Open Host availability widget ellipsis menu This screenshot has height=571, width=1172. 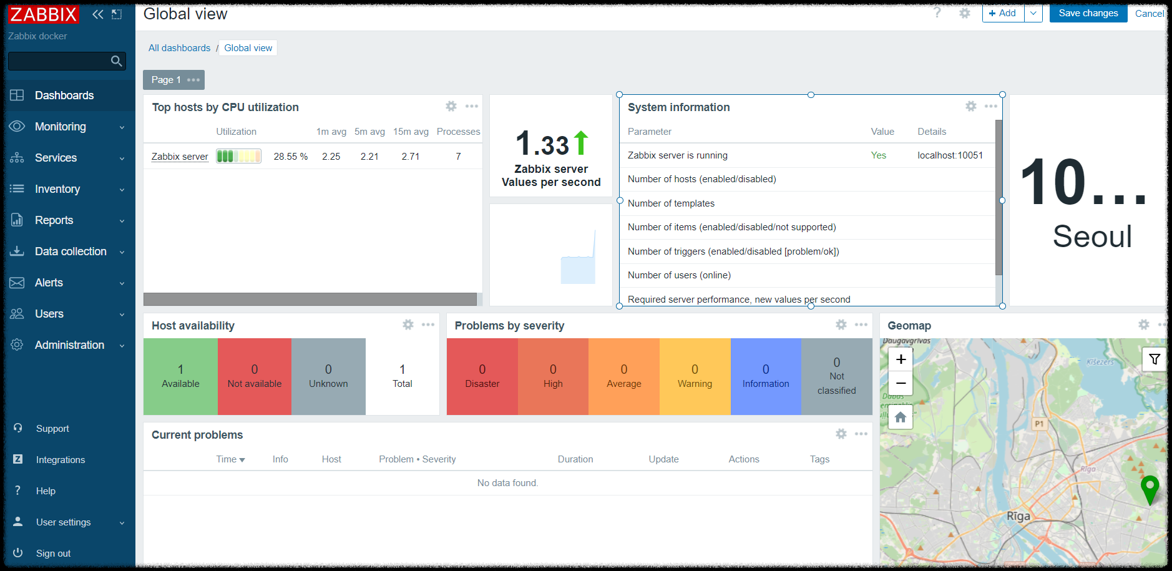coord(428,325)
